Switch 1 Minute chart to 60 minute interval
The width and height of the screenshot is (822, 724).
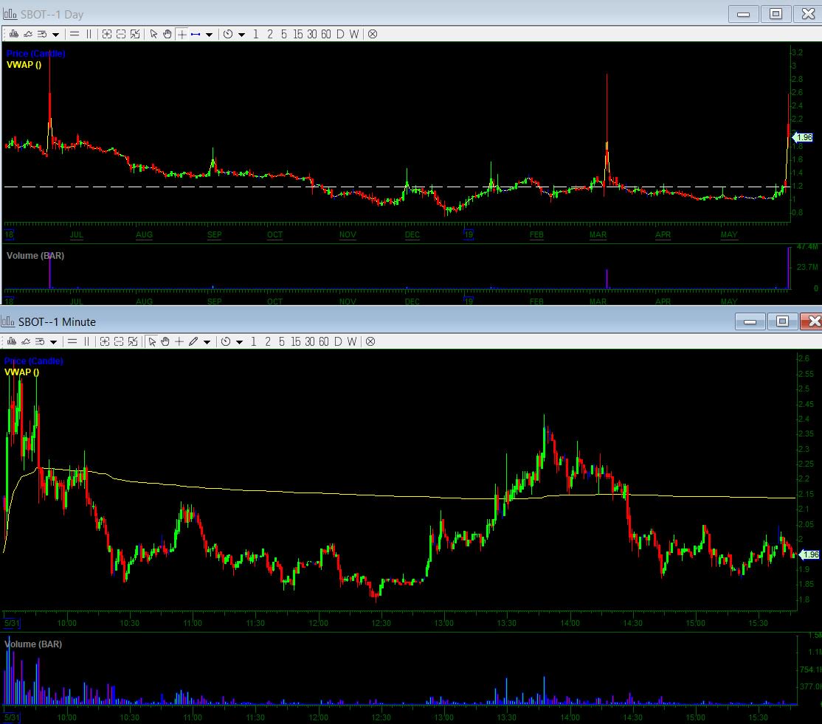pos(324,341)
